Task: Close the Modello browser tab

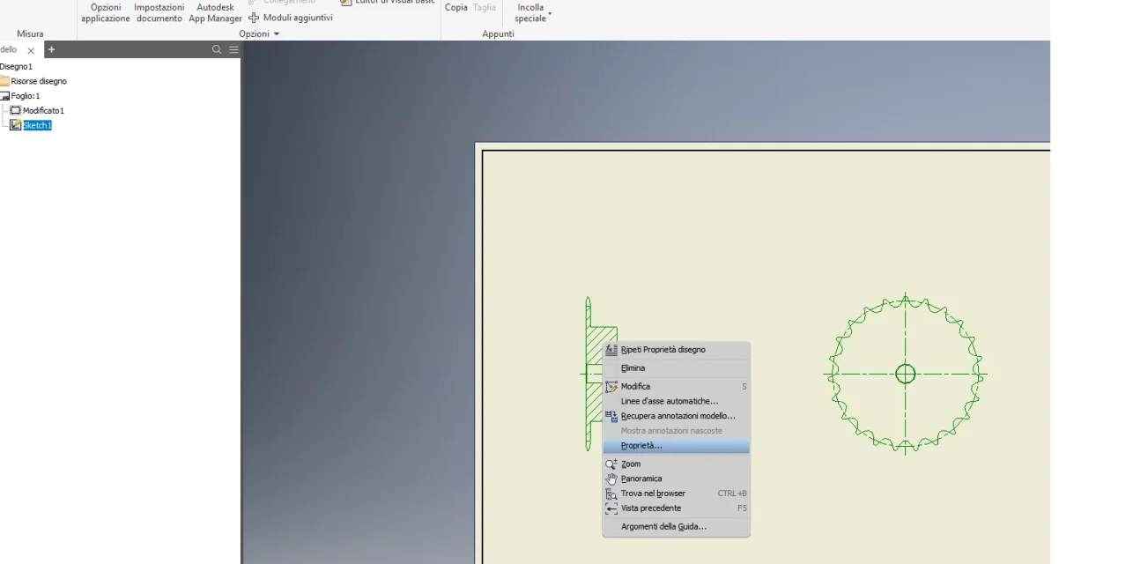Action: click(x=31, y=51)
